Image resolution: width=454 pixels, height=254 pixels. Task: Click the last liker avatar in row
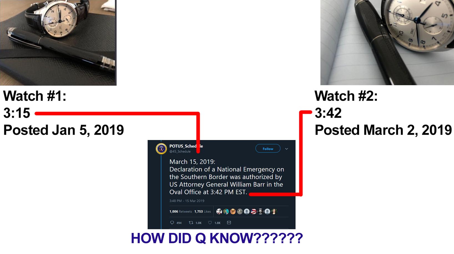[274, 211]
